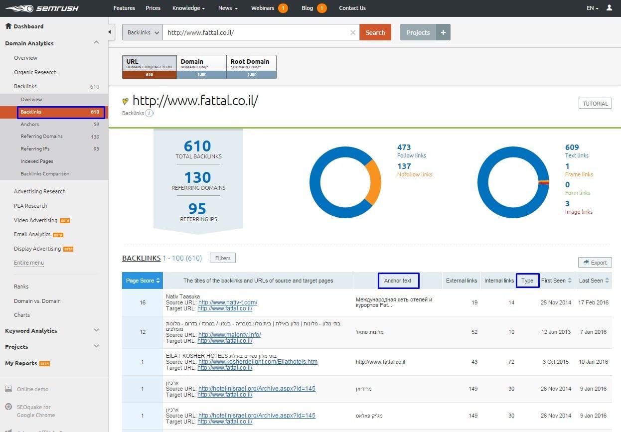Open the Prices menu item
Viewport: 621px width, 432px height.
pyautogui.click(x=153, y=8)
